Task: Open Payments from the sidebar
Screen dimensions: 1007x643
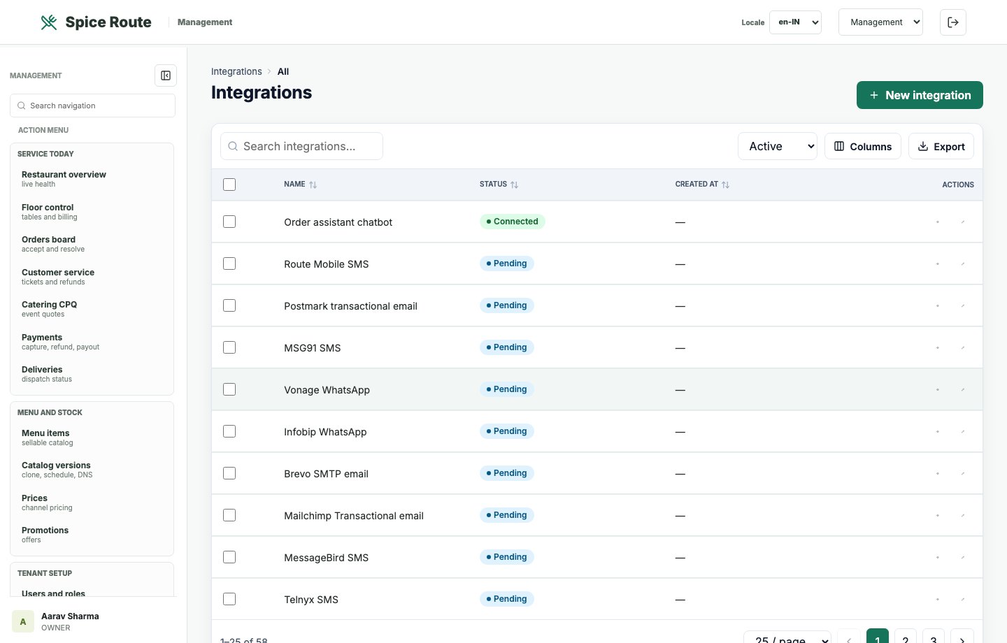Action: (x=92, y=342)
